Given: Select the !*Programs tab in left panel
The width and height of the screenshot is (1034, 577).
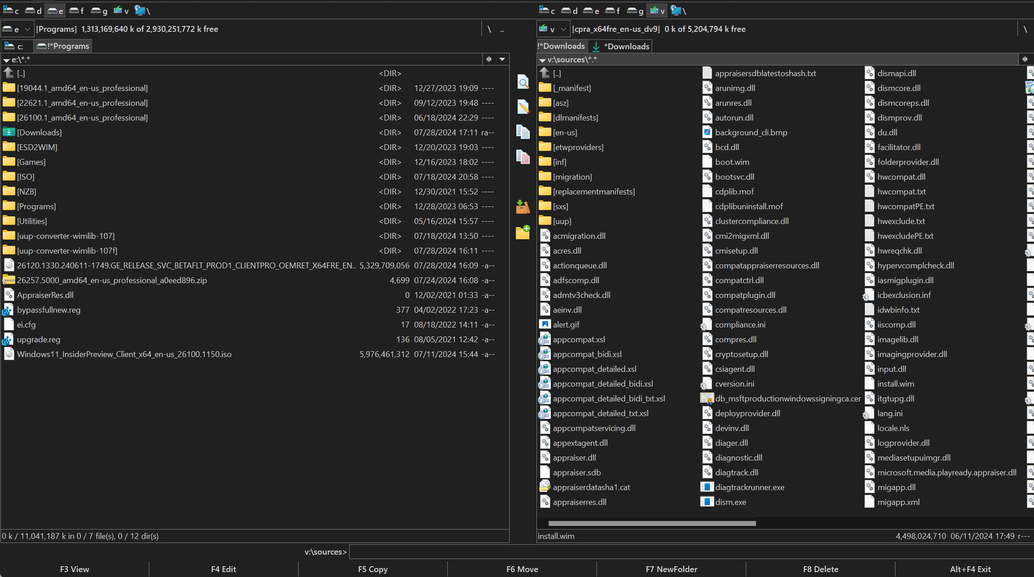Looking at the screenshot, I should (x=63, y=46).
